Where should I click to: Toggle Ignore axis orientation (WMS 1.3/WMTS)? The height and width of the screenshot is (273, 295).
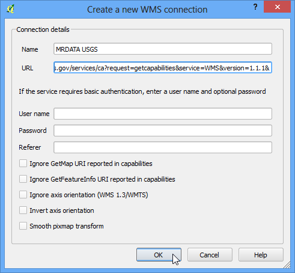pyautogui.click(x=23, y=195)
